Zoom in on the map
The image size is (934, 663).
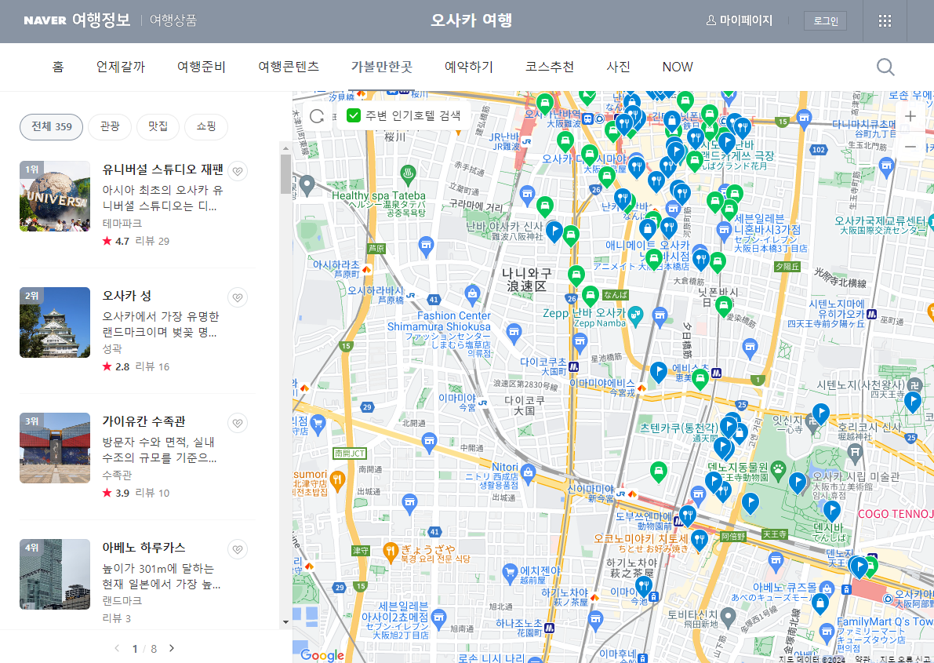click(910, 116)
